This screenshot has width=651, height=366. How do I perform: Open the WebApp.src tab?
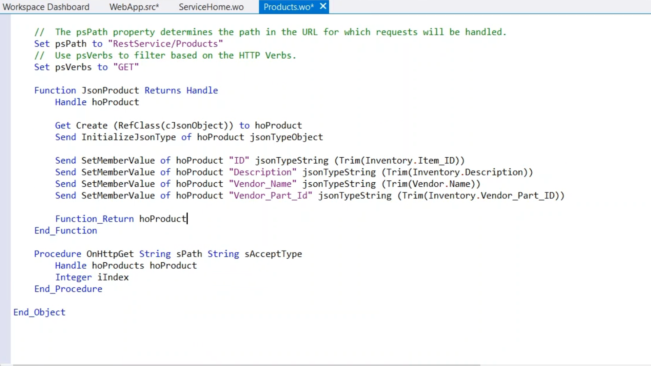point(134,7)
